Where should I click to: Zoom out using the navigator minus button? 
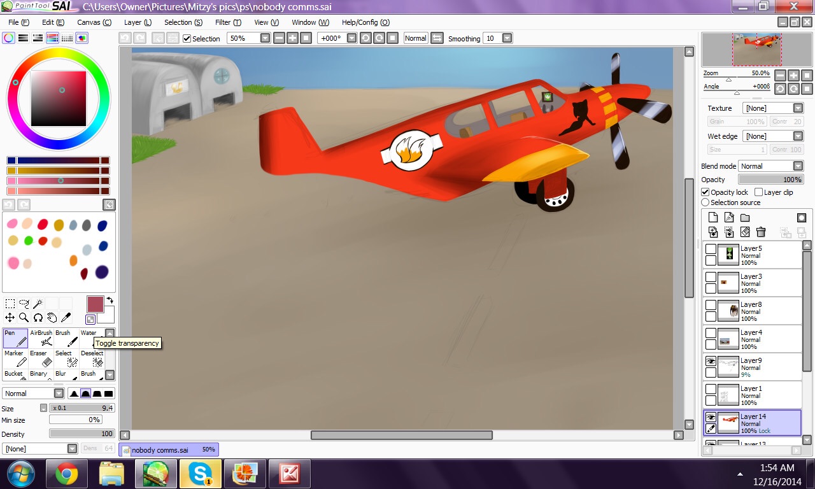[780, 75]
